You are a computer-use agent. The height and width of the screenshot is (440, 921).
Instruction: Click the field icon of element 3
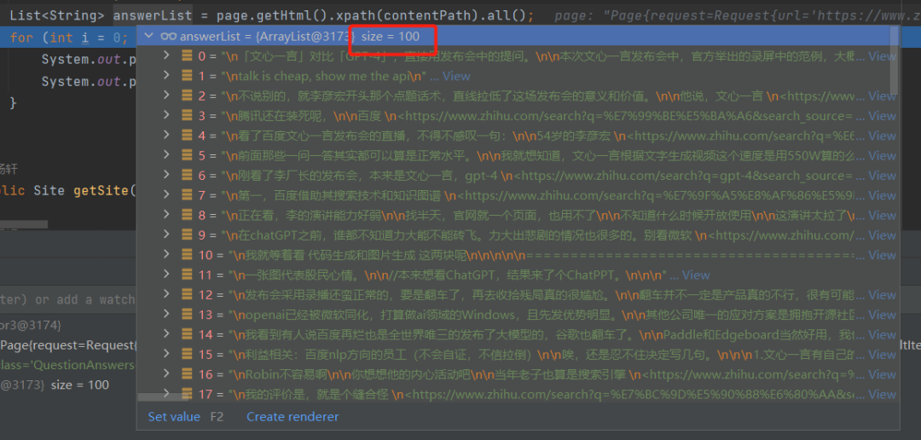point(187,116)
